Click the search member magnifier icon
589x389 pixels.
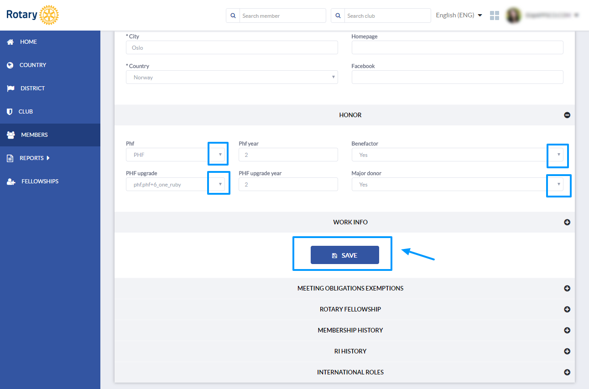(233, 16)
